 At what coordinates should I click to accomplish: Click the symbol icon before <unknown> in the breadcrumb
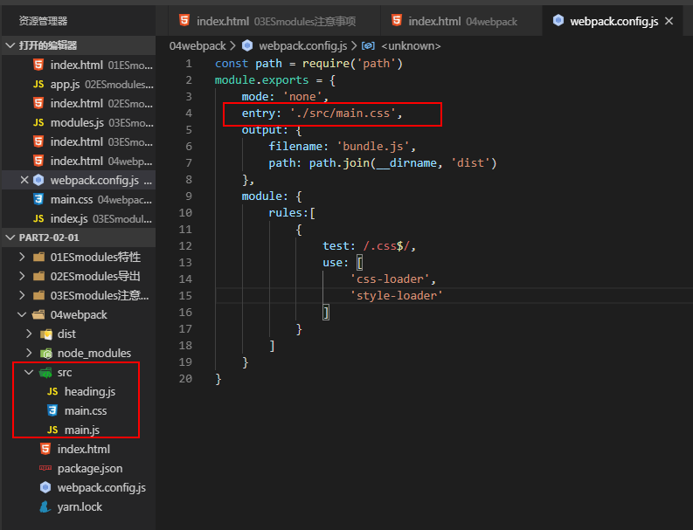368,46
